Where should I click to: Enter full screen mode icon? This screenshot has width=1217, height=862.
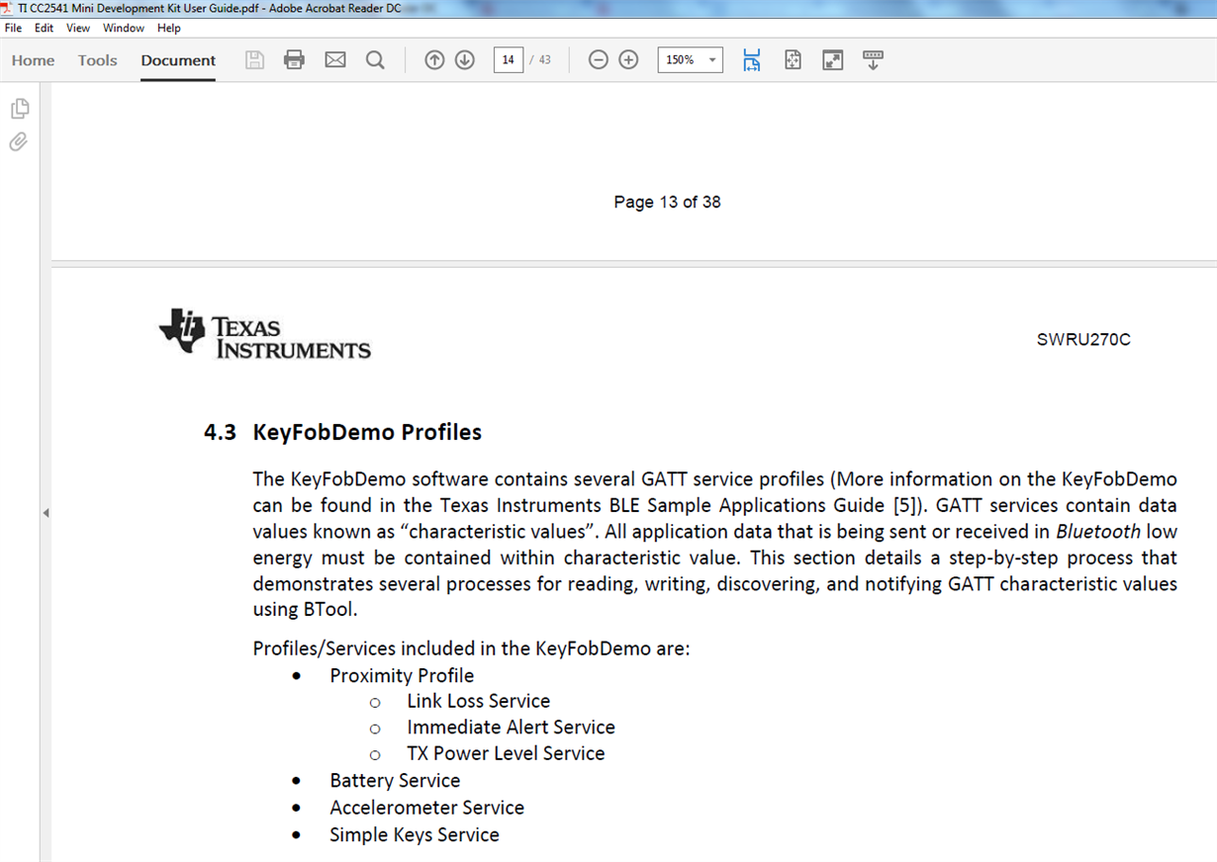[x=833, y=60]
